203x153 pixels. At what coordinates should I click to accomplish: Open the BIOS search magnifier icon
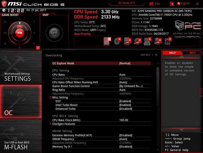[172, 4]
